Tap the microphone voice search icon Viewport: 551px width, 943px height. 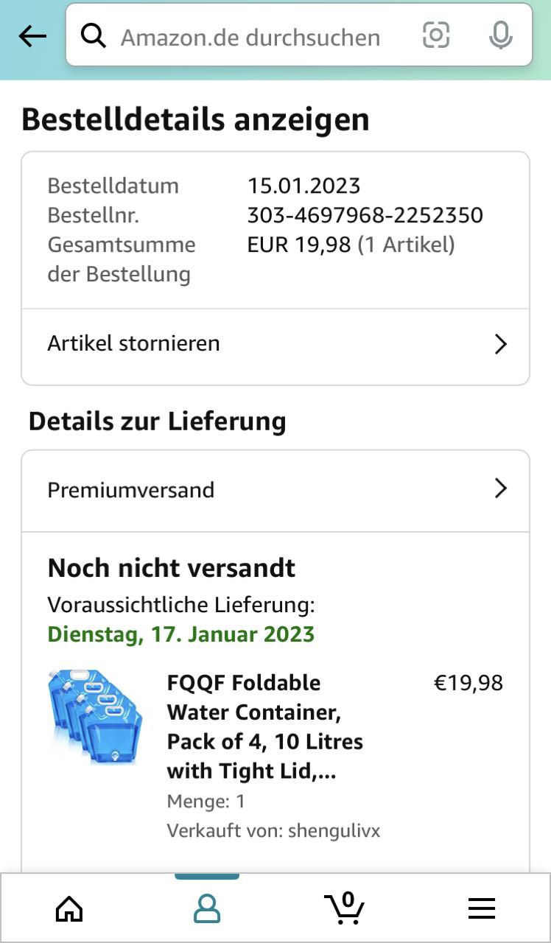pos(501,35)
